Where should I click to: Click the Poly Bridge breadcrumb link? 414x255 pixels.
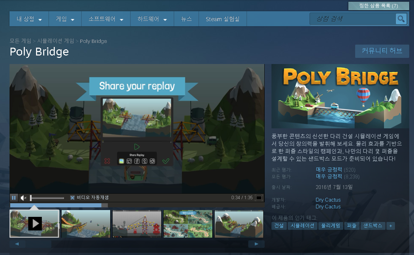[x=94, y=41]
